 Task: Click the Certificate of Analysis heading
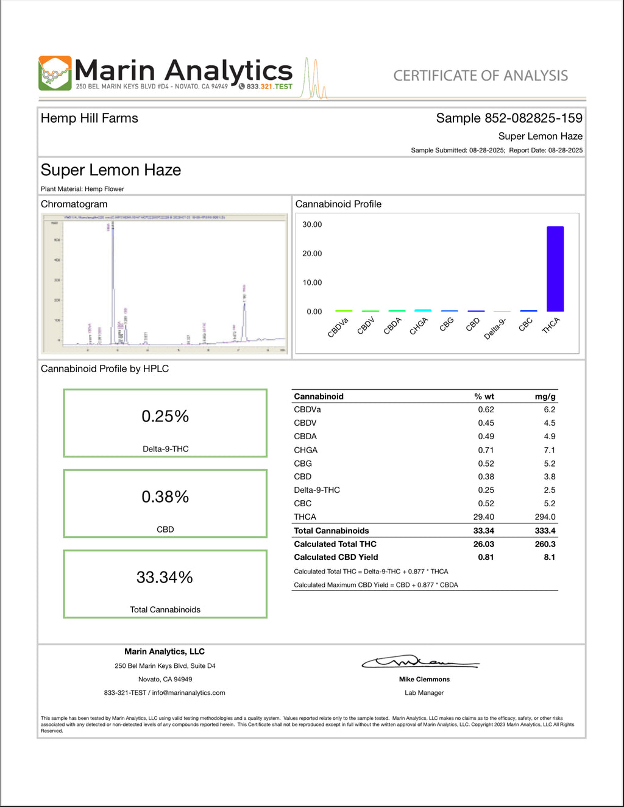click(480, 76)
